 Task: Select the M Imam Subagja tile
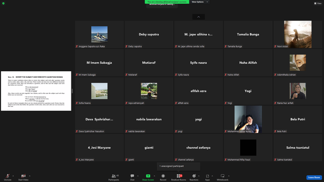tap(99, 63)
